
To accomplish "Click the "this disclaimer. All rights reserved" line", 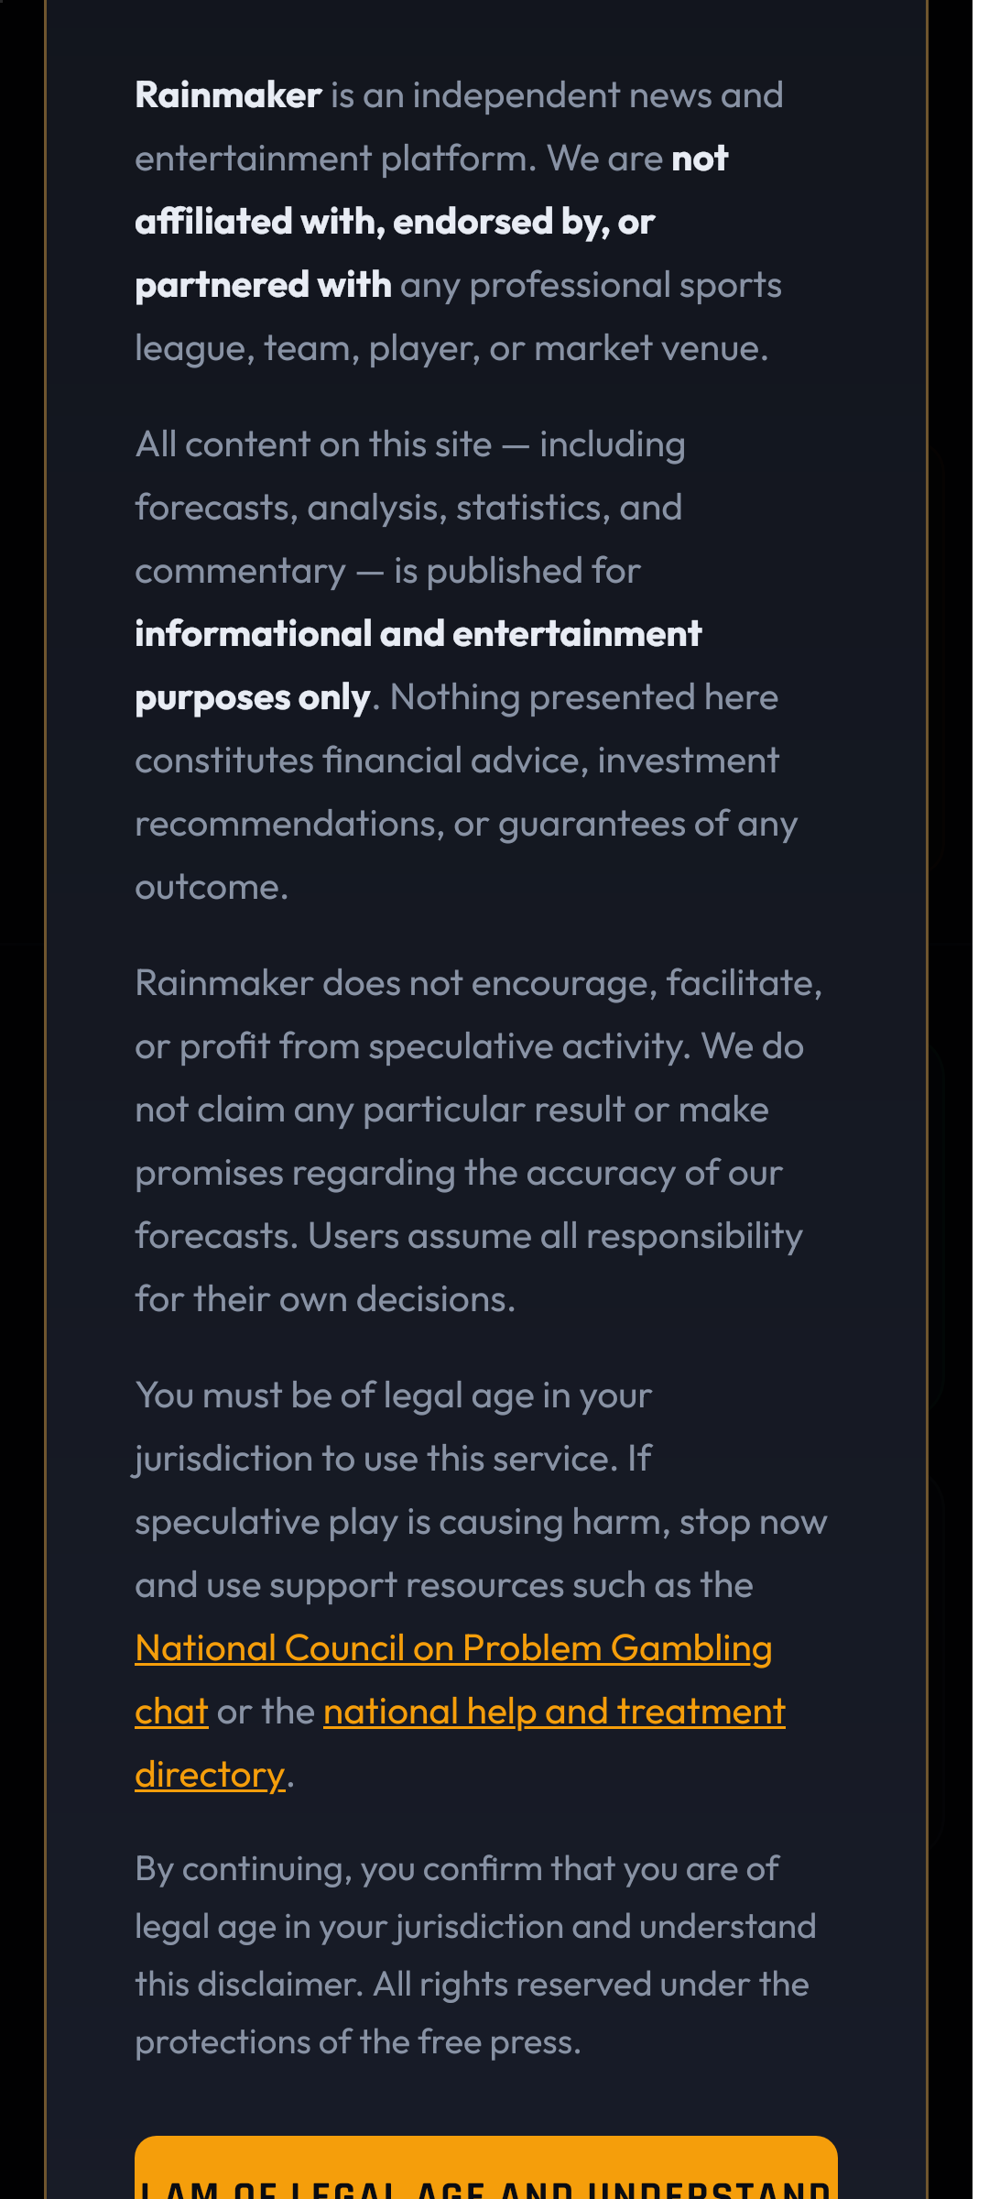I will point(471,1984).
